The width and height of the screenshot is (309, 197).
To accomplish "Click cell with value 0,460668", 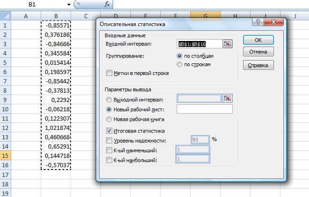I will coord(56,137).
